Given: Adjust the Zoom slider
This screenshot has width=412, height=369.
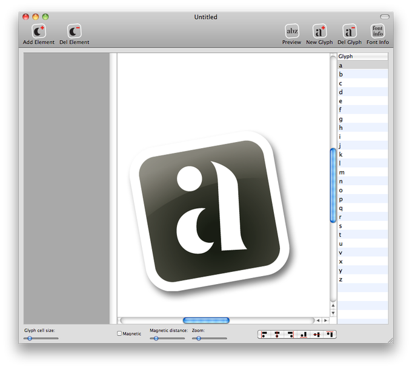Looking at the screenshot, I should [x=209, y=339].
